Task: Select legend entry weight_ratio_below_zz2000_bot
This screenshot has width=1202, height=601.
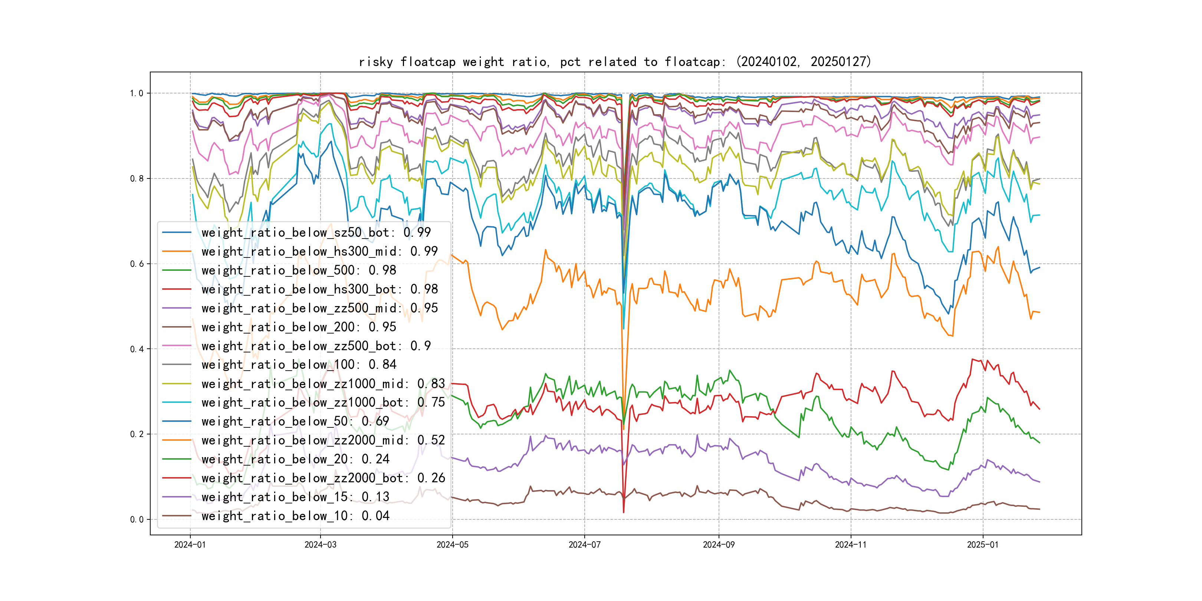Action: pyautogui.click(x=323, y=478)
